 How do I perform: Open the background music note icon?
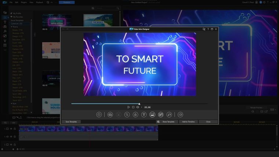169,115
